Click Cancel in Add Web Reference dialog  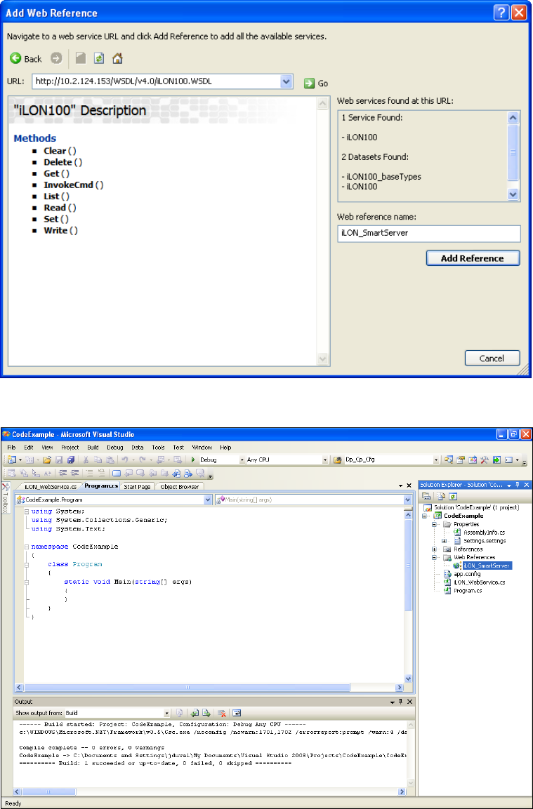pos(492,358)
